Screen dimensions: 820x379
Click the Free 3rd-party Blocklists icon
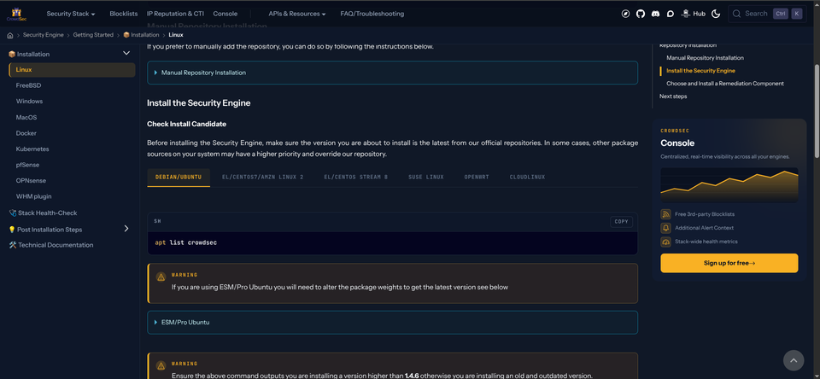tap(665, 214)
